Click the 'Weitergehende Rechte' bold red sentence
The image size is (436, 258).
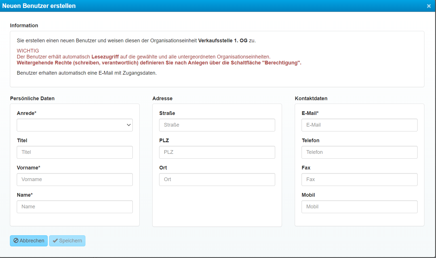tap(159, 63)
